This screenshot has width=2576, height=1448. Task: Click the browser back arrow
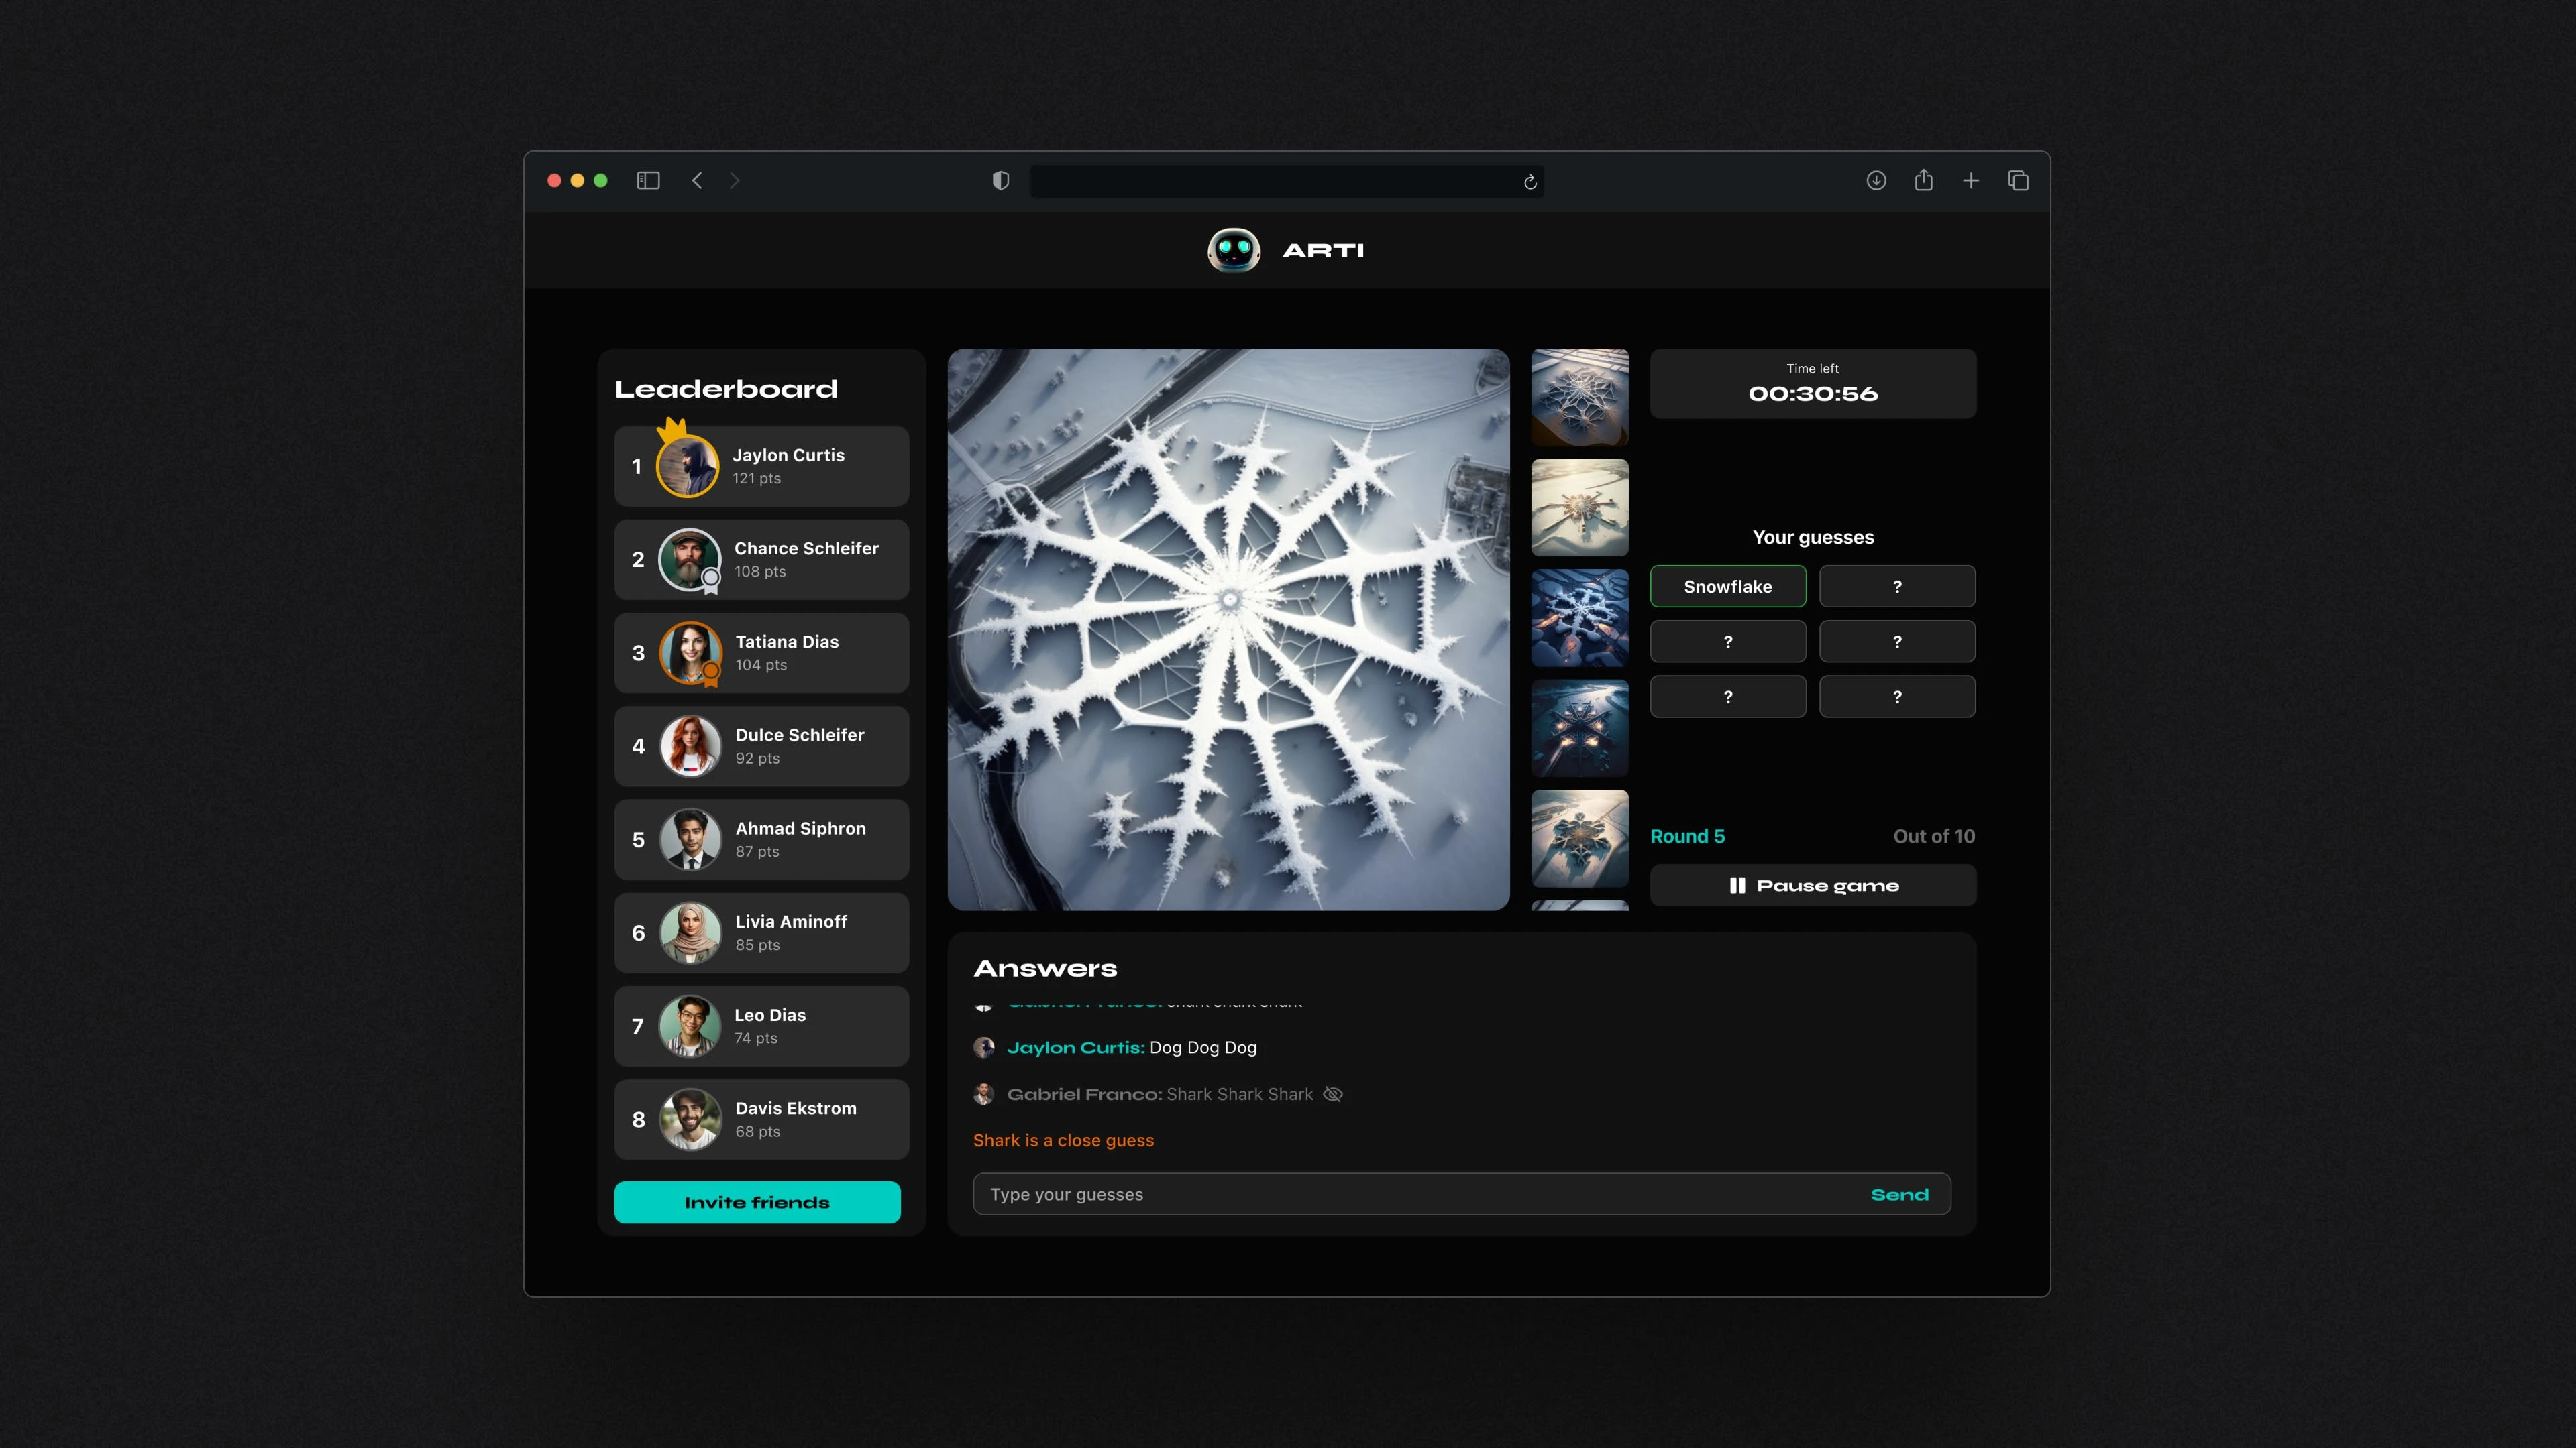pyautogui.click(x=697, y=181)
